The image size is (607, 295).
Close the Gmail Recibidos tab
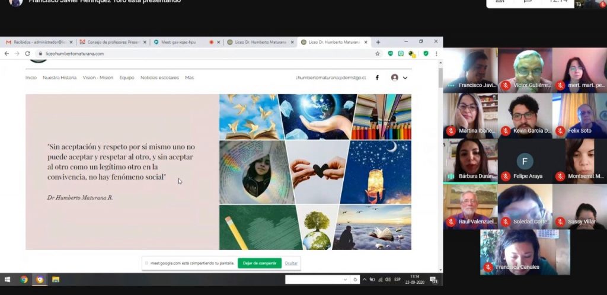coord(71,42)
